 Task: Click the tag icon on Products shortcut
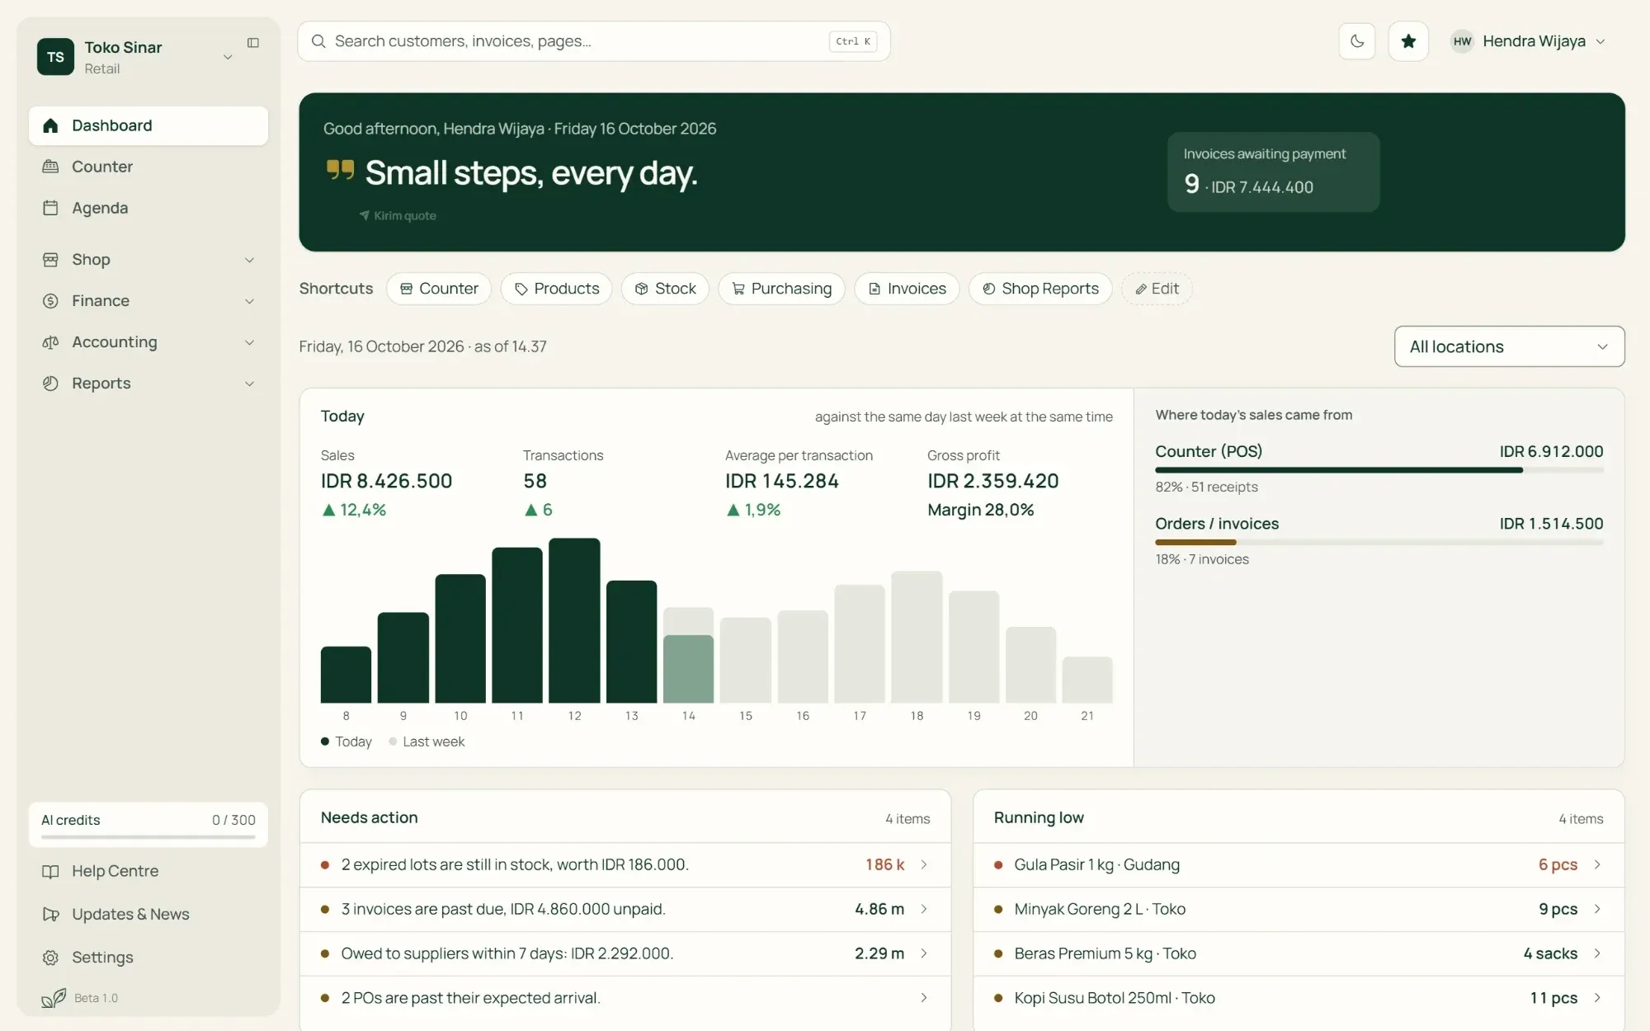[x=521, y=289]
